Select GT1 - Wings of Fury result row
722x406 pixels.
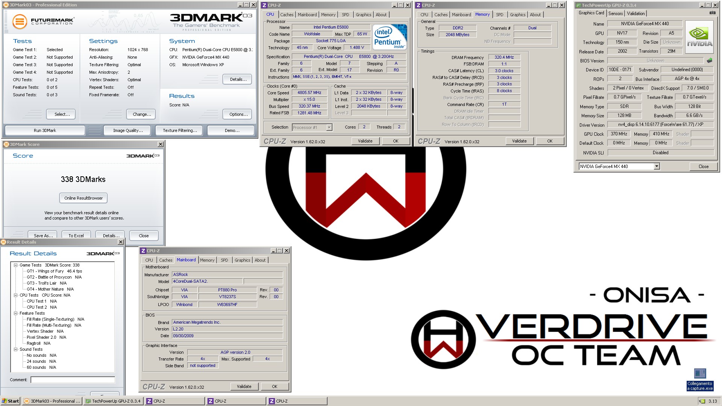[54, 271]
